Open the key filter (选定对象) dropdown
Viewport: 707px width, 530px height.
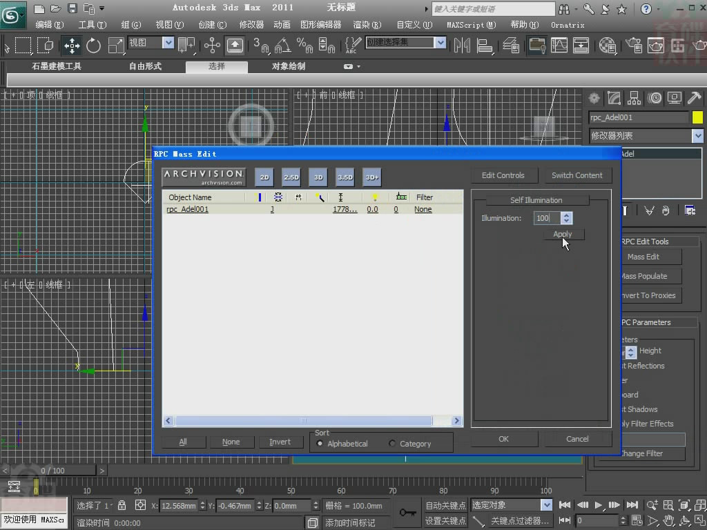click(547, 505)
